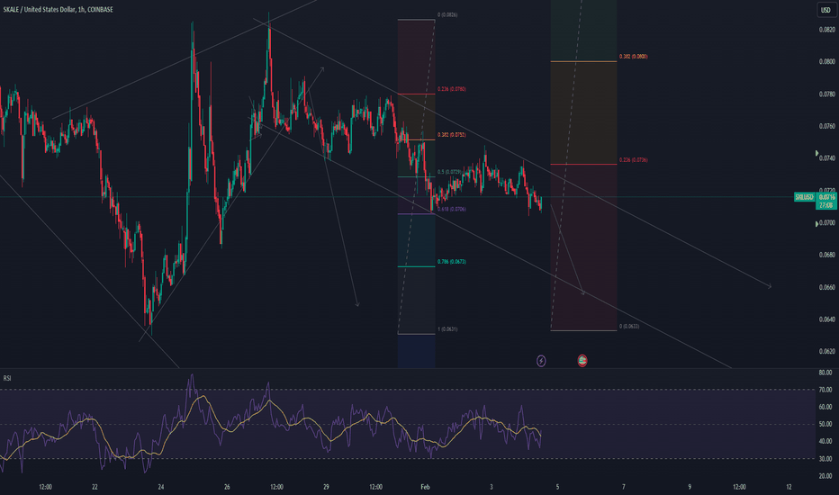Click the date label 5 on time axis
The width and height of the screenshot is (839, 495).
click(x=557, y=487)
